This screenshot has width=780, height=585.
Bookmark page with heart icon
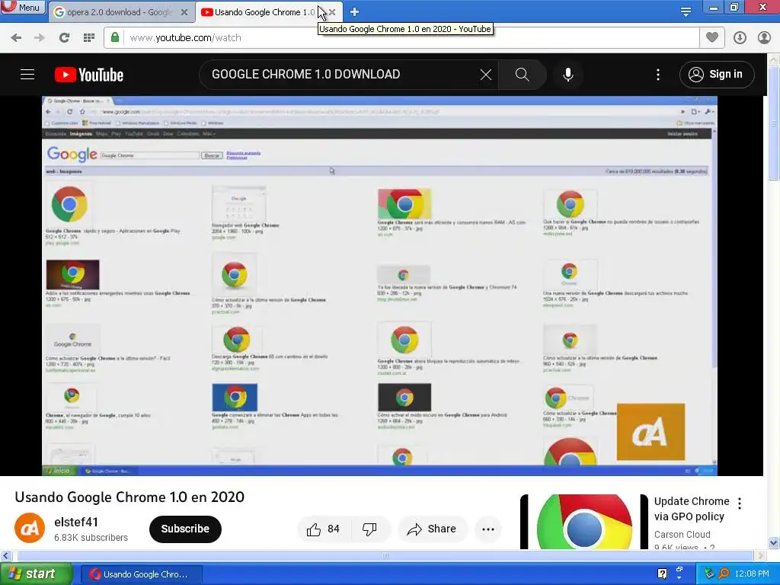click(x=712, y=37)
